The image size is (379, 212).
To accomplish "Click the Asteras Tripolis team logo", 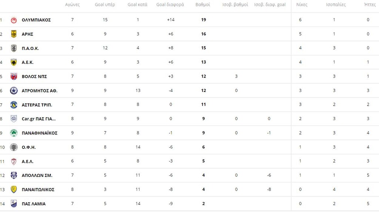I will pyautogui.click(x=14, y=105).
